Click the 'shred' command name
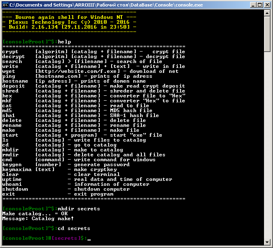This screenshot has width=273, height=248. click(x=10, y=91)
